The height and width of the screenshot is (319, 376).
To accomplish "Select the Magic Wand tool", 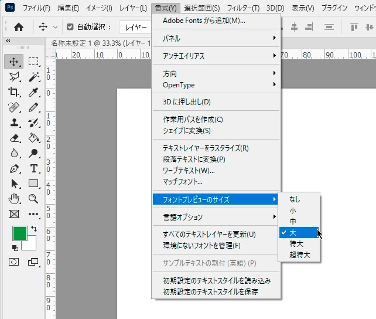I will point(33,77).
